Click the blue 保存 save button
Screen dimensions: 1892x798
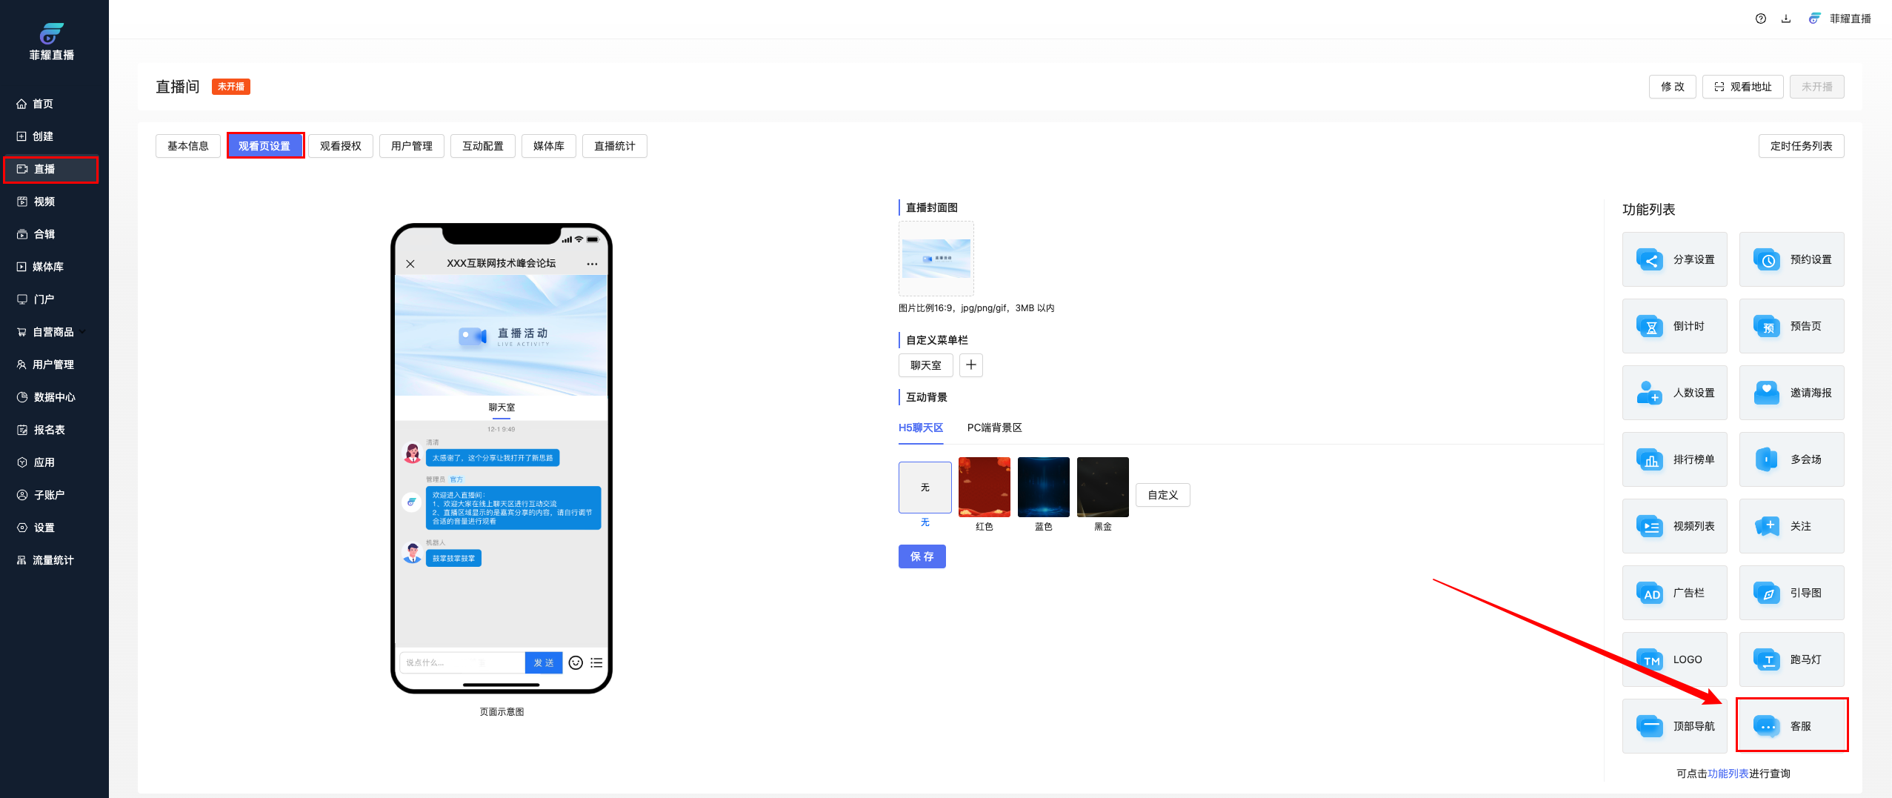pyautogui.click(x=922, y=557)
